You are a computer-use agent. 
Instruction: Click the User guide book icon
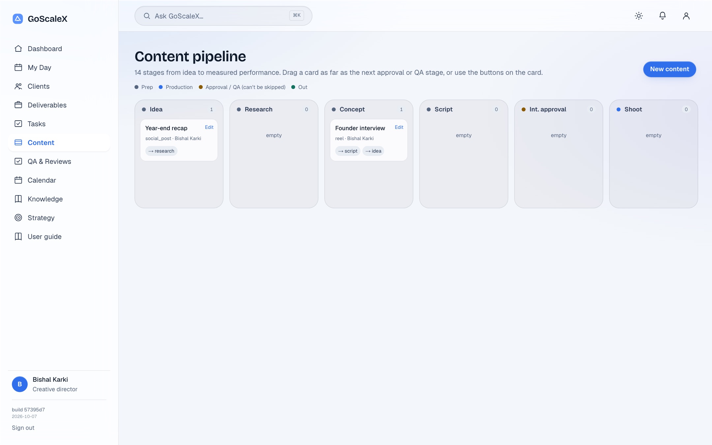pos(18,237)
